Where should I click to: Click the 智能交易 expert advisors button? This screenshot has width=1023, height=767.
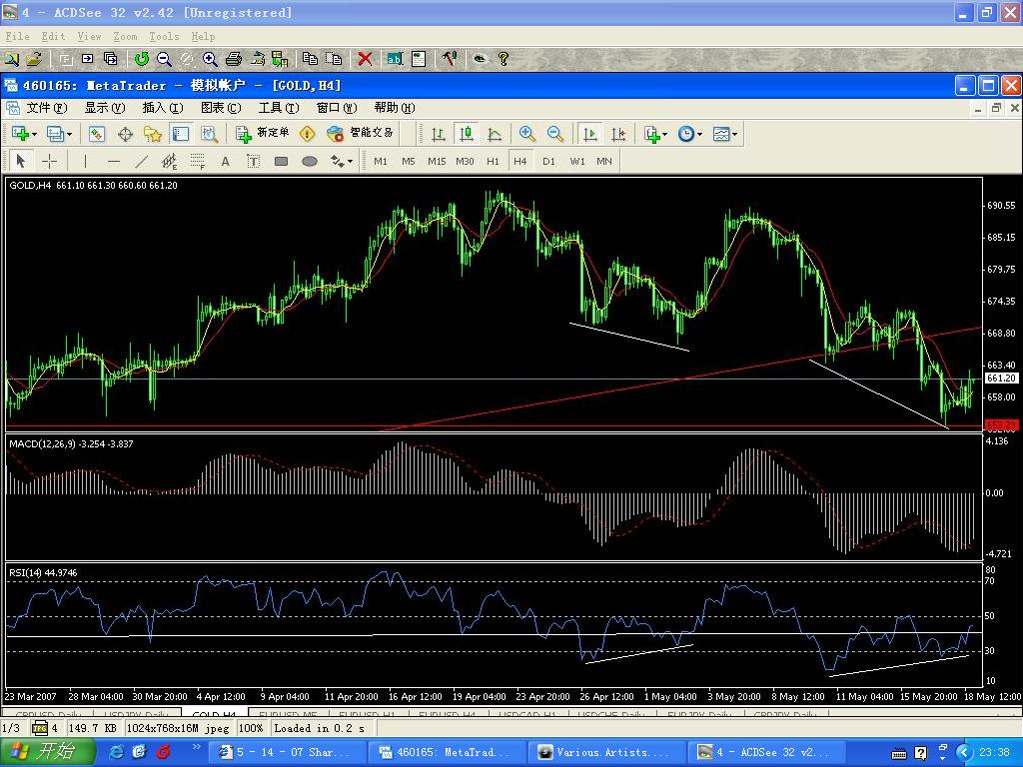pos(361,133)
